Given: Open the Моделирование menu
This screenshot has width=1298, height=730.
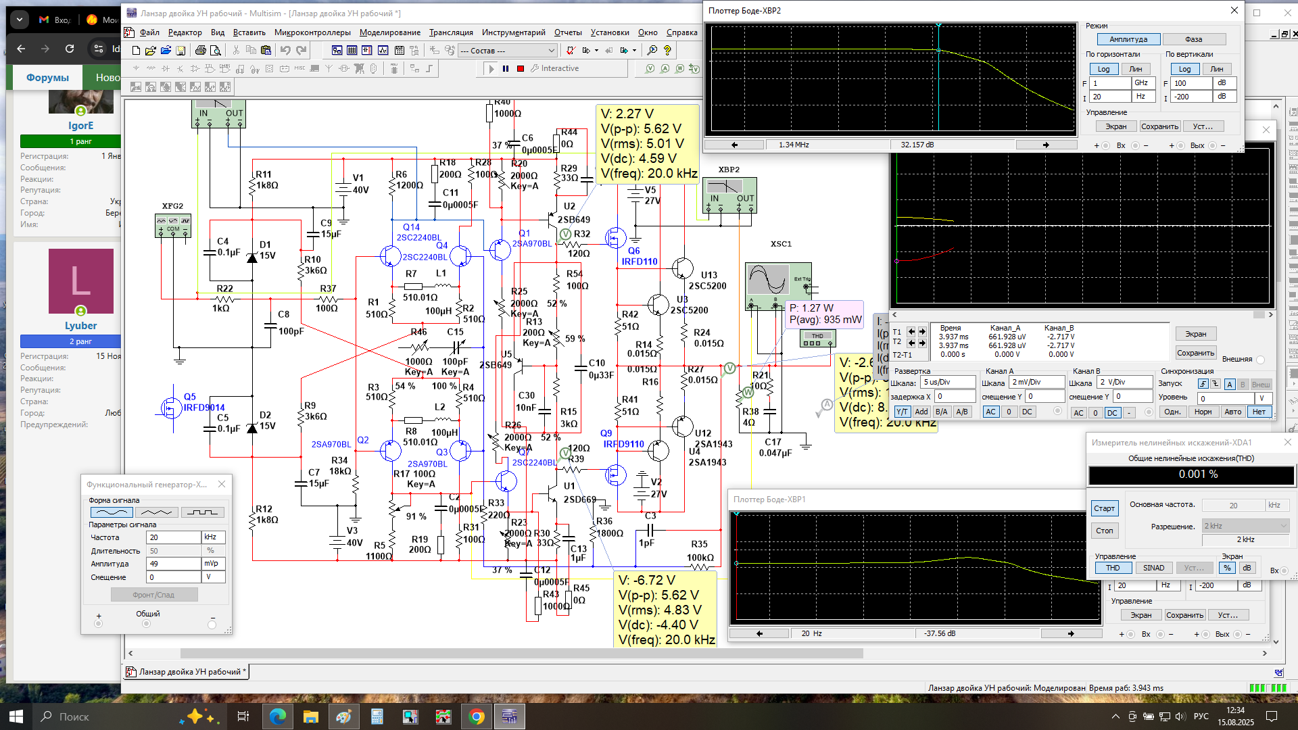Looking at the screenshot, I should [389, 32].
